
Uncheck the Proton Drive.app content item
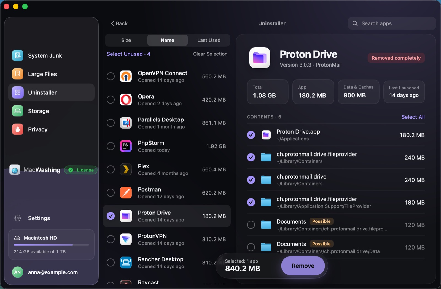tap(251, 135)
